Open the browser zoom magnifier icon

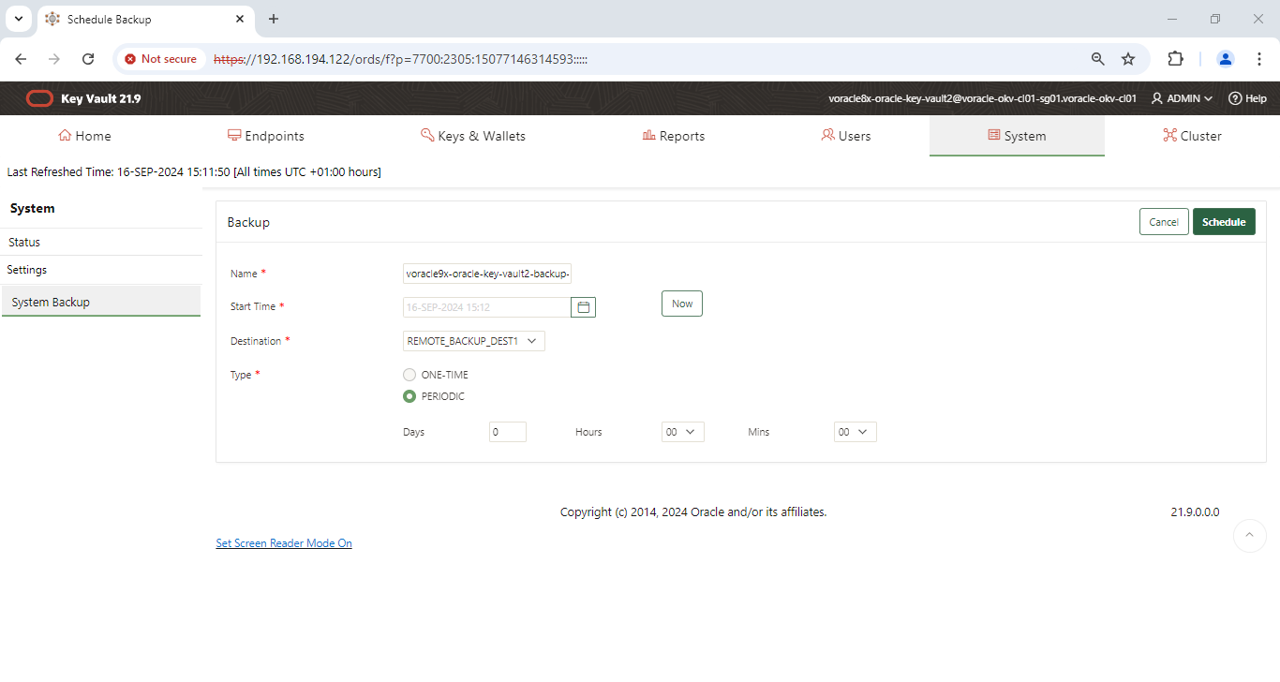point(1098,59)
